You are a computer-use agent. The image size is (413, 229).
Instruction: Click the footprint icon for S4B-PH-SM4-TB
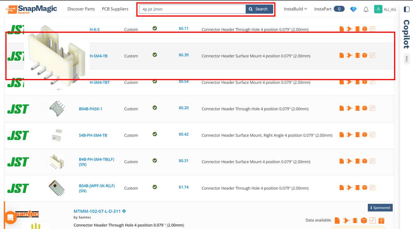(357, 135)
